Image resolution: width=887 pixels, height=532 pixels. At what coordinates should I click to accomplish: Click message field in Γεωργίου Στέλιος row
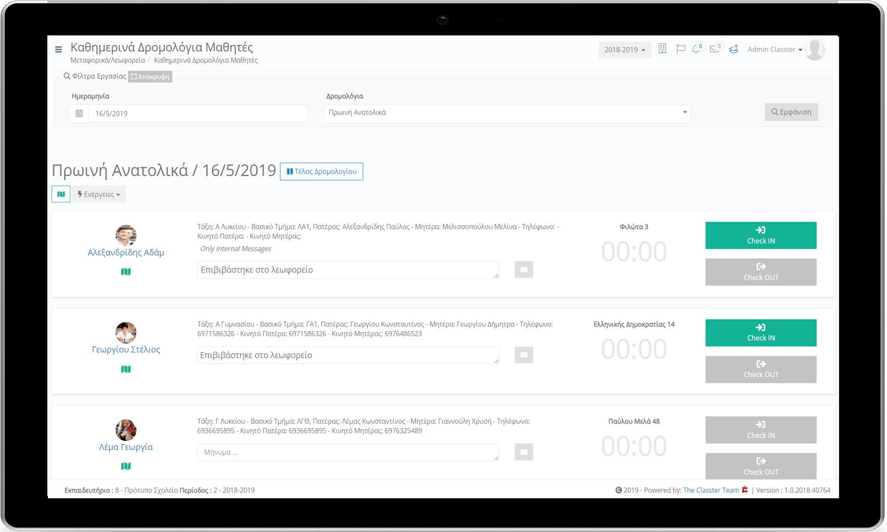[x=348, y=355]
